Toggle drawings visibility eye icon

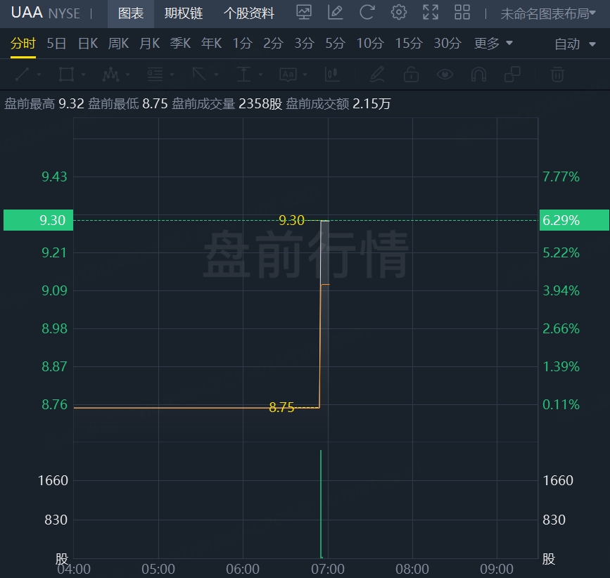click(x=445, y=75)
